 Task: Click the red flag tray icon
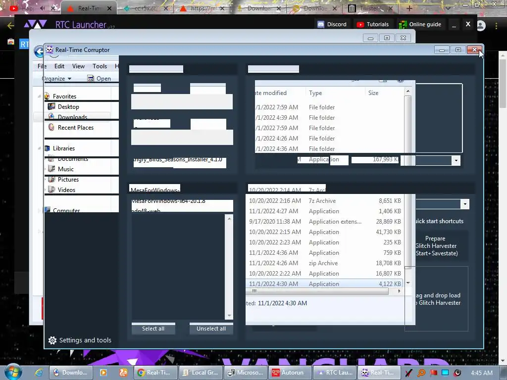pyautogui.click(x=433, y=373)
